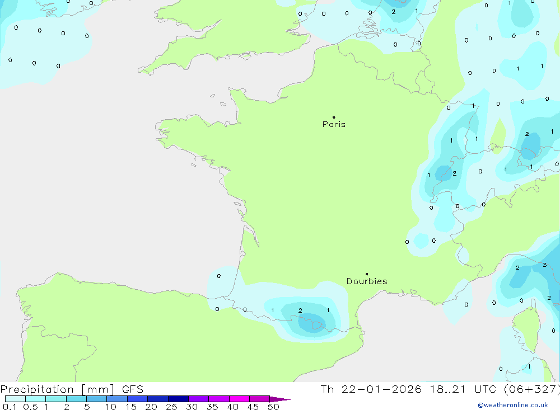The image size is (560, 410).
Task: Click the legend scale label '0.5'
Action: (30, 407)
